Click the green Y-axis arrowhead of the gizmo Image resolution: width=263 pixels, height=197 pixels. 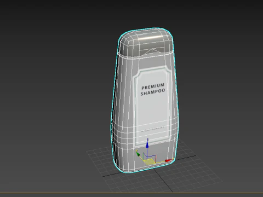point(138,154)
